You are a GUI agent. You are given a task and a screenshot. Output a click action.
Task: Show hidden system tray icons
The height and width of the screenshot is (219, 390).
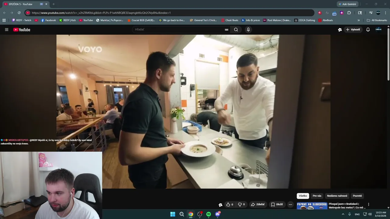(x=343, y=214)
